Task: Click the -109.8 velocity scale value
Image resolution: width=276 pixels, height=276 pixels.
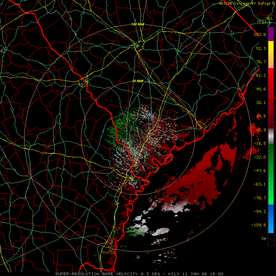Action: coord(259,225)
